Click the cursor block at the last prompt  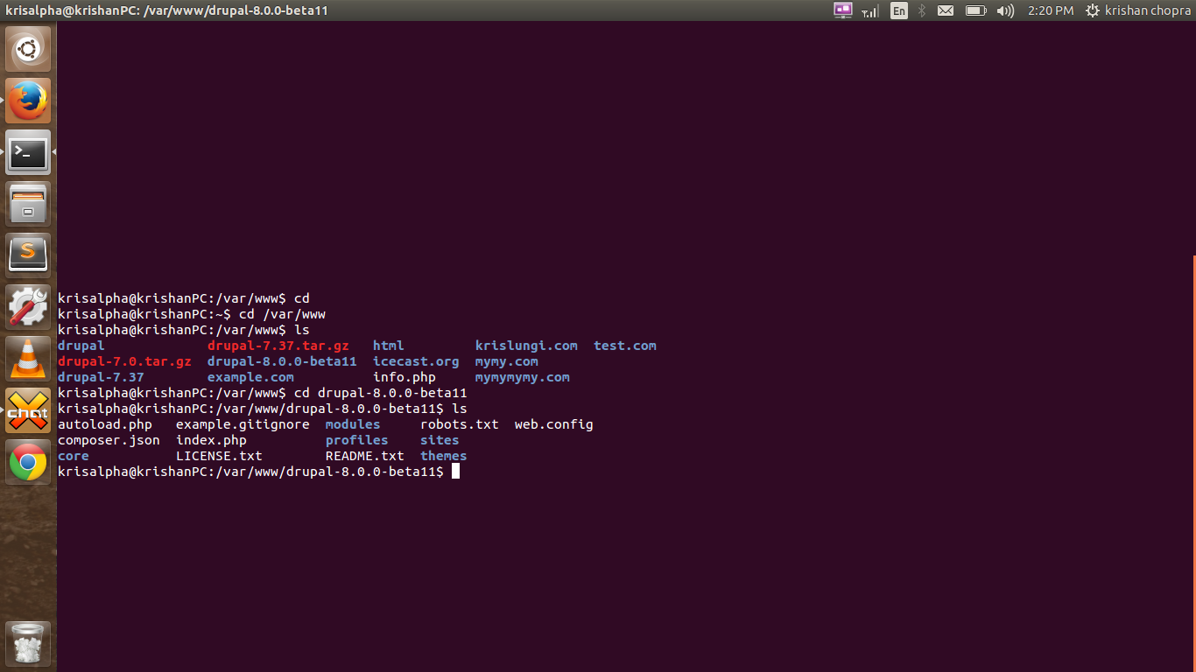455,472
